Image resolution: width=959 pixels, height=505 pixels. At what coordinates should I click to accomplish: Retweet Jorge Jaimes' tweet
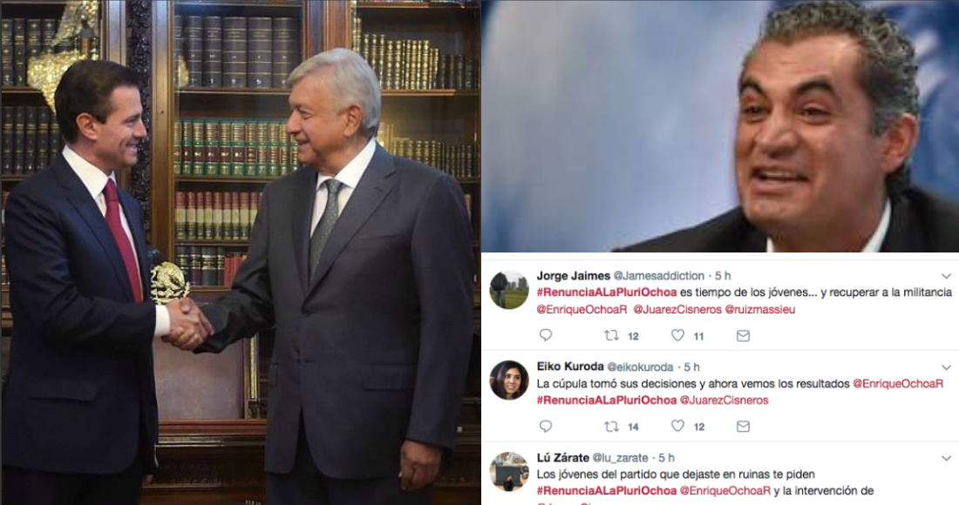click(611, 335)
